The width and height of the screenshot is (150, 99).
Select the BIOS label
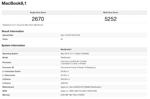(5, 91)
